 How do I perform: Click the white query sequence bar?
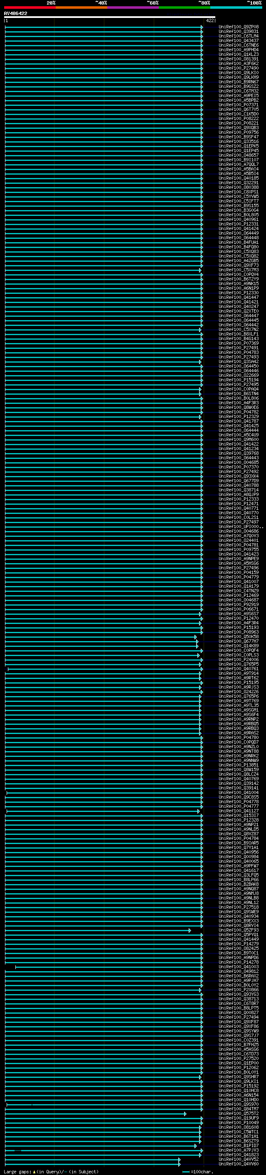pos(110,17)
